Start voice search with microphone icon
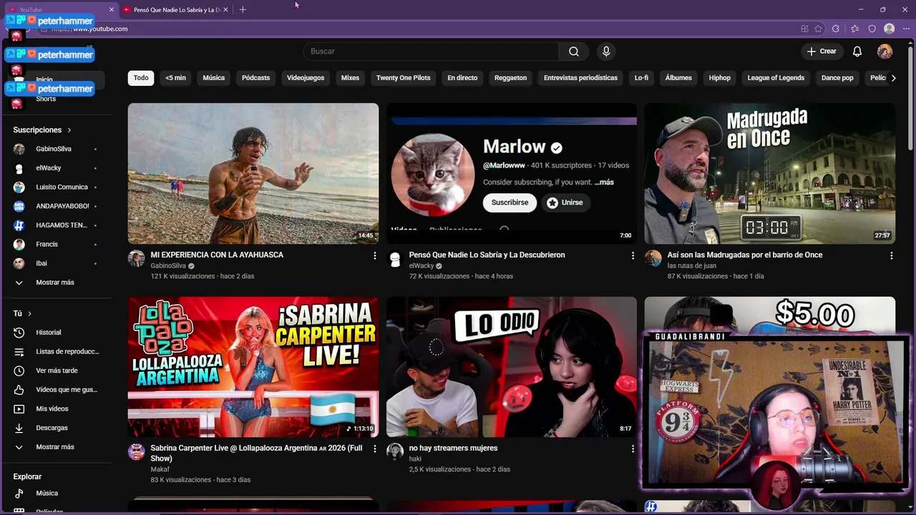916x515 pixels. 606,51
